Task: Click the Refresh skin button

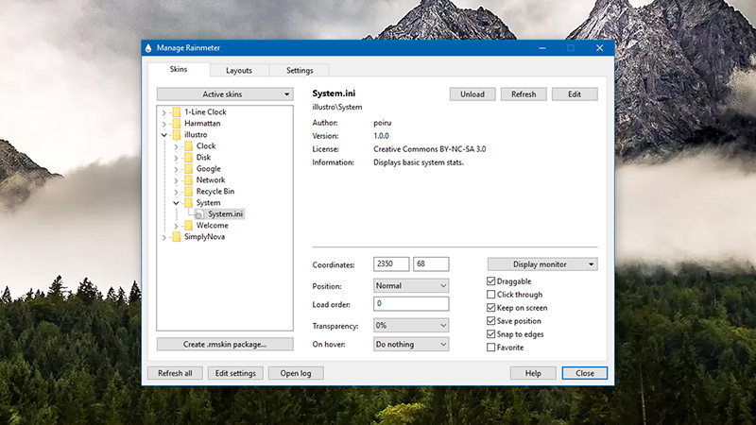Action: click(x=524, y=94)
